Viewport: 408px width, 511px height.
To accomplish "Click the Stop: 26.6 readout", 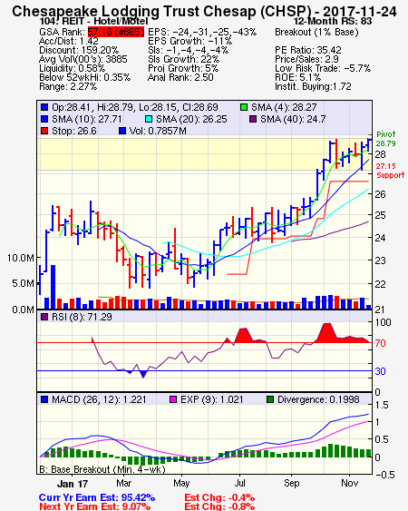I will pyautogui.click(x=74, y=131).
